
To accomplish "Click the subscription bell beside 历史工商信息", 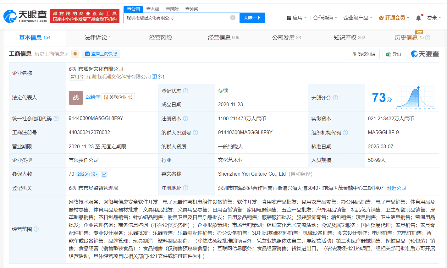I will (75, 54).
